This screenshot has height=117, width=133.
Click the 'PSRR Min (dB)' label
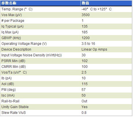click(13, 61)
